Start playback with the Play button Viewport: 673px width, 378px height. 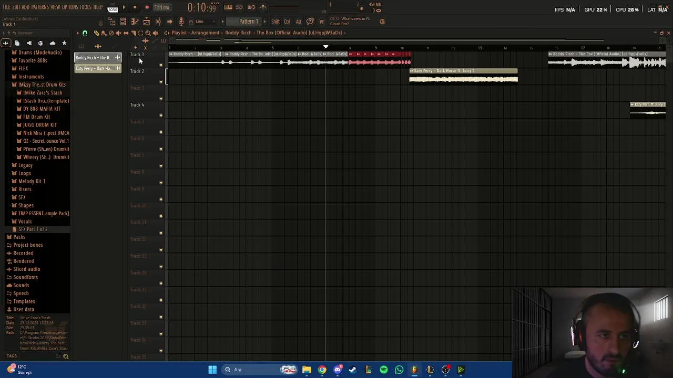point(124,7)
